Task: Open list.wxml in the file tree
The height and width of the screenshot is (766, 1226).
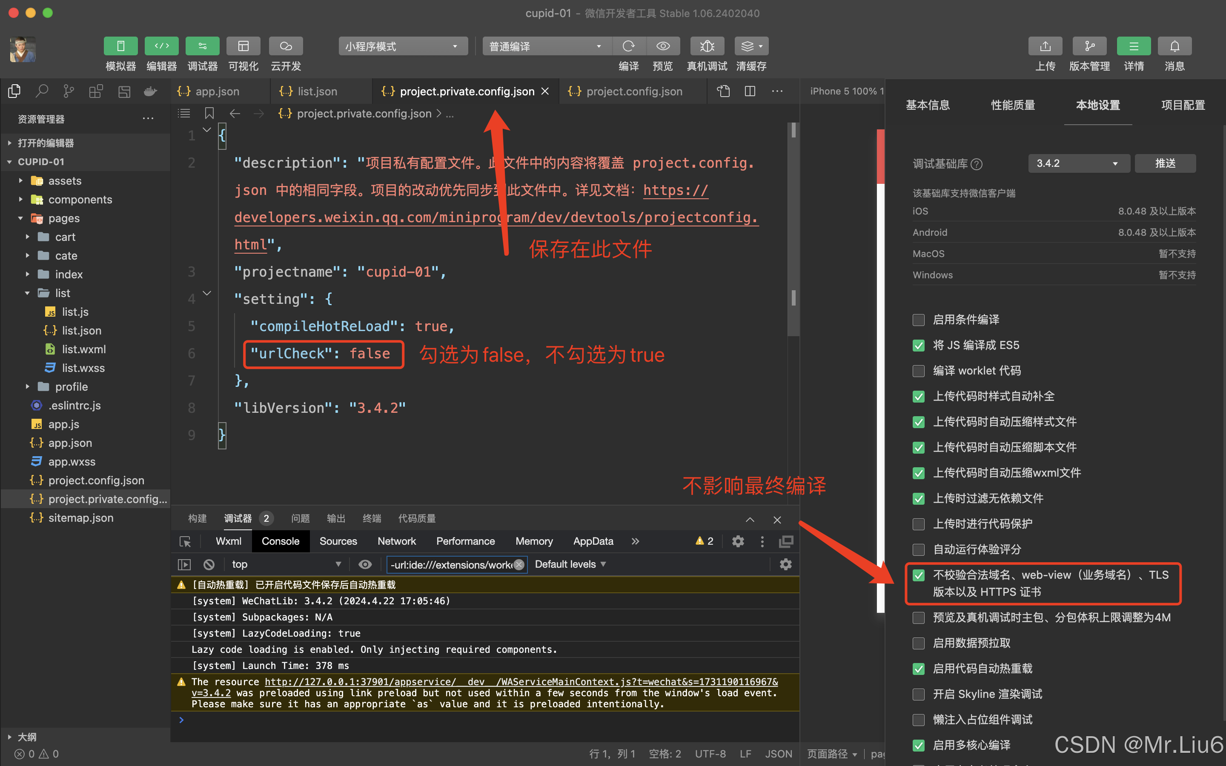Action: 83,349
